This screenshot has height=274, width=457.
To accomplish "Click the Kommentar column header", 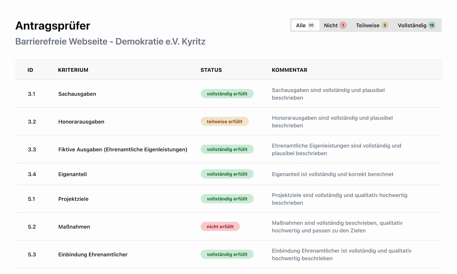I will point(289,70).
